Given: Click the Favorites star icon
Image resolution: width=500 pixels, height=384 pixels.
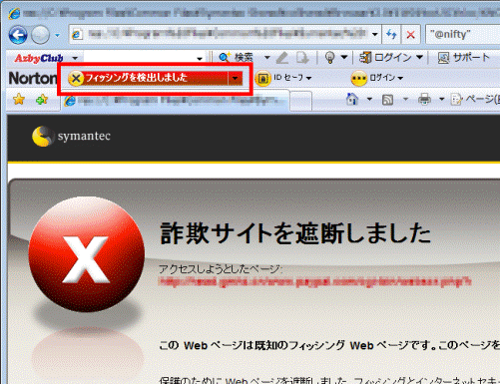Looking at the screenshot, I should coord(19,99).
